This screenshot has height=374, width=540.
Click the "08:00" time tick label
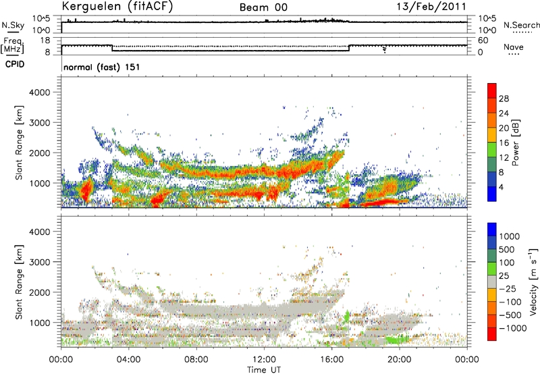tap(196, 360)
